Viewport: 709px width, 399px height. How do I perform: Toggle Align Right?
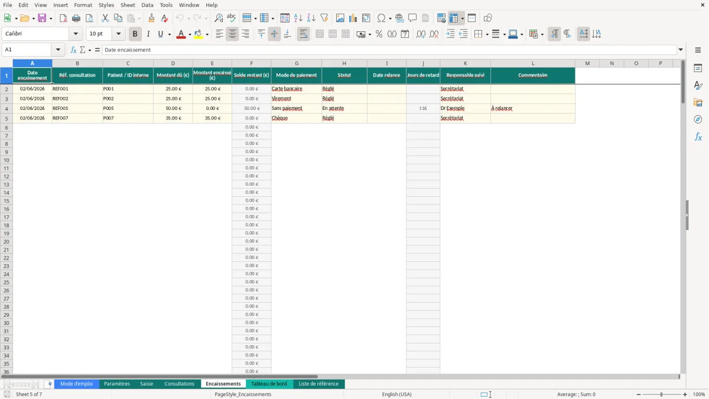coord(245,34)
